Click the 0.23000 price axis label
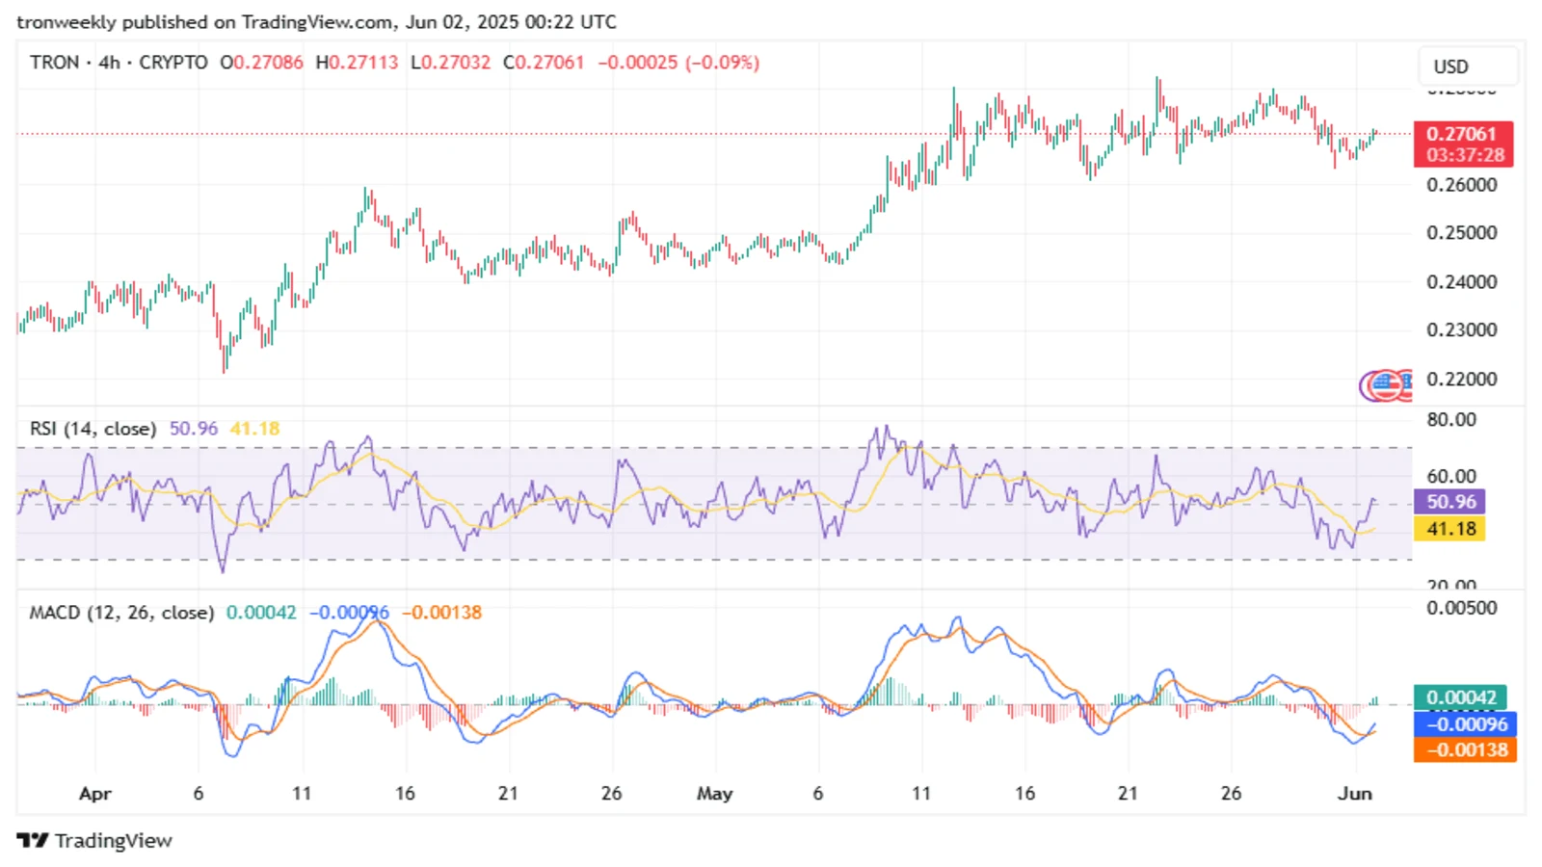This screenshot has height=867, width=1542. pos(1462,330)
